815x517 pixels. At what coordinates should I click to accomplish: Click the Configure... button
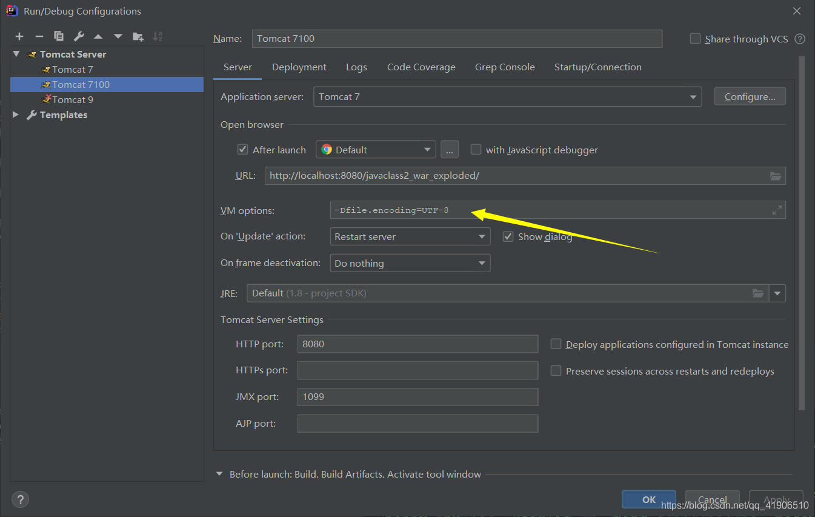click(x=750, y=97)
